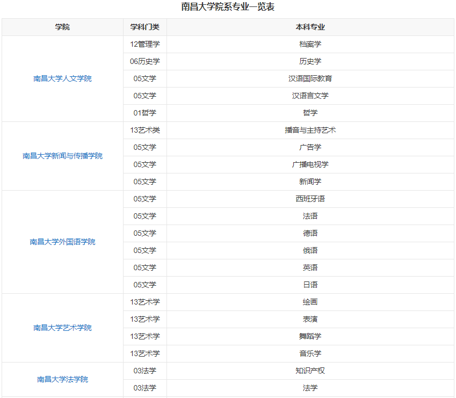Select the 西班牙语 major cell
This screenshot has height=398, width=456.
pos(310,199)
